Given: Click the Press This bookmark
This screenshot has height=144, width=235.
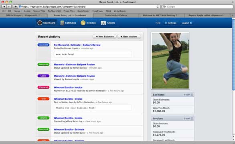Looking at the screenshot, I should pos(69,11).
